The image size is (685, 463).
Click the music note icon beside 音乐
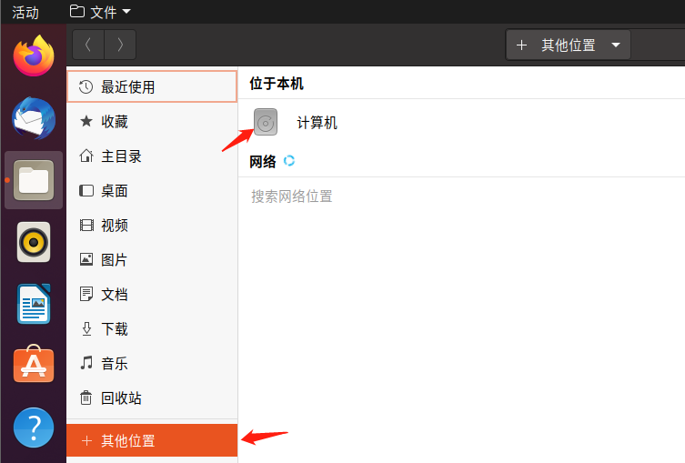pos(86,363)
